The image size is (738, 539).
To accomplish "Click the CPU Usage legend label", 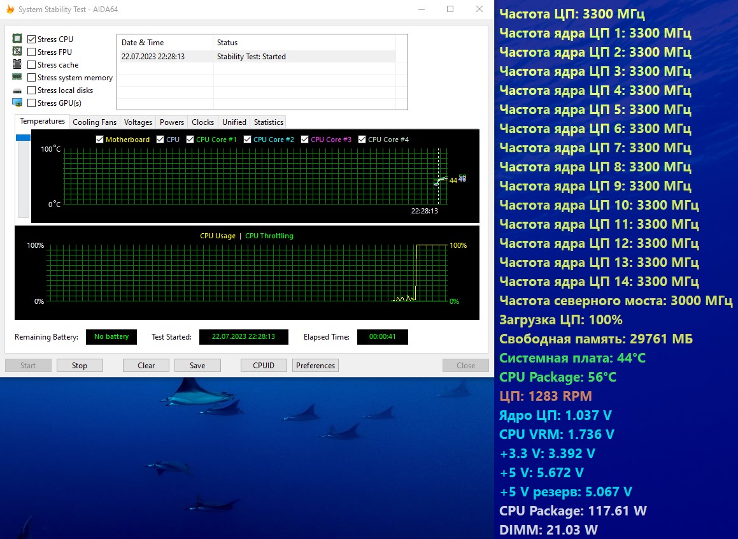I will click(217, 236).
